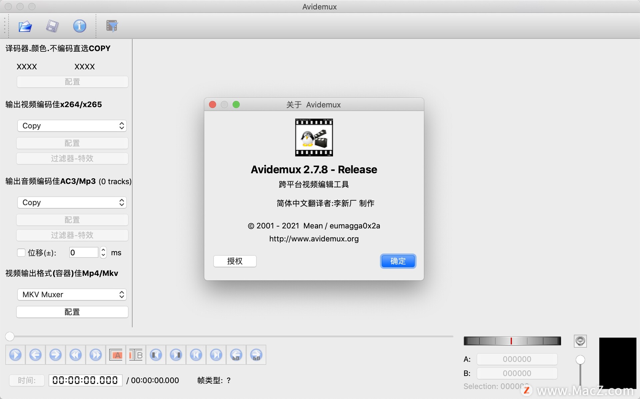The image size is (640, 399).
Task: Click 配置 under MKV Muxer
Action: click(72, 312)
